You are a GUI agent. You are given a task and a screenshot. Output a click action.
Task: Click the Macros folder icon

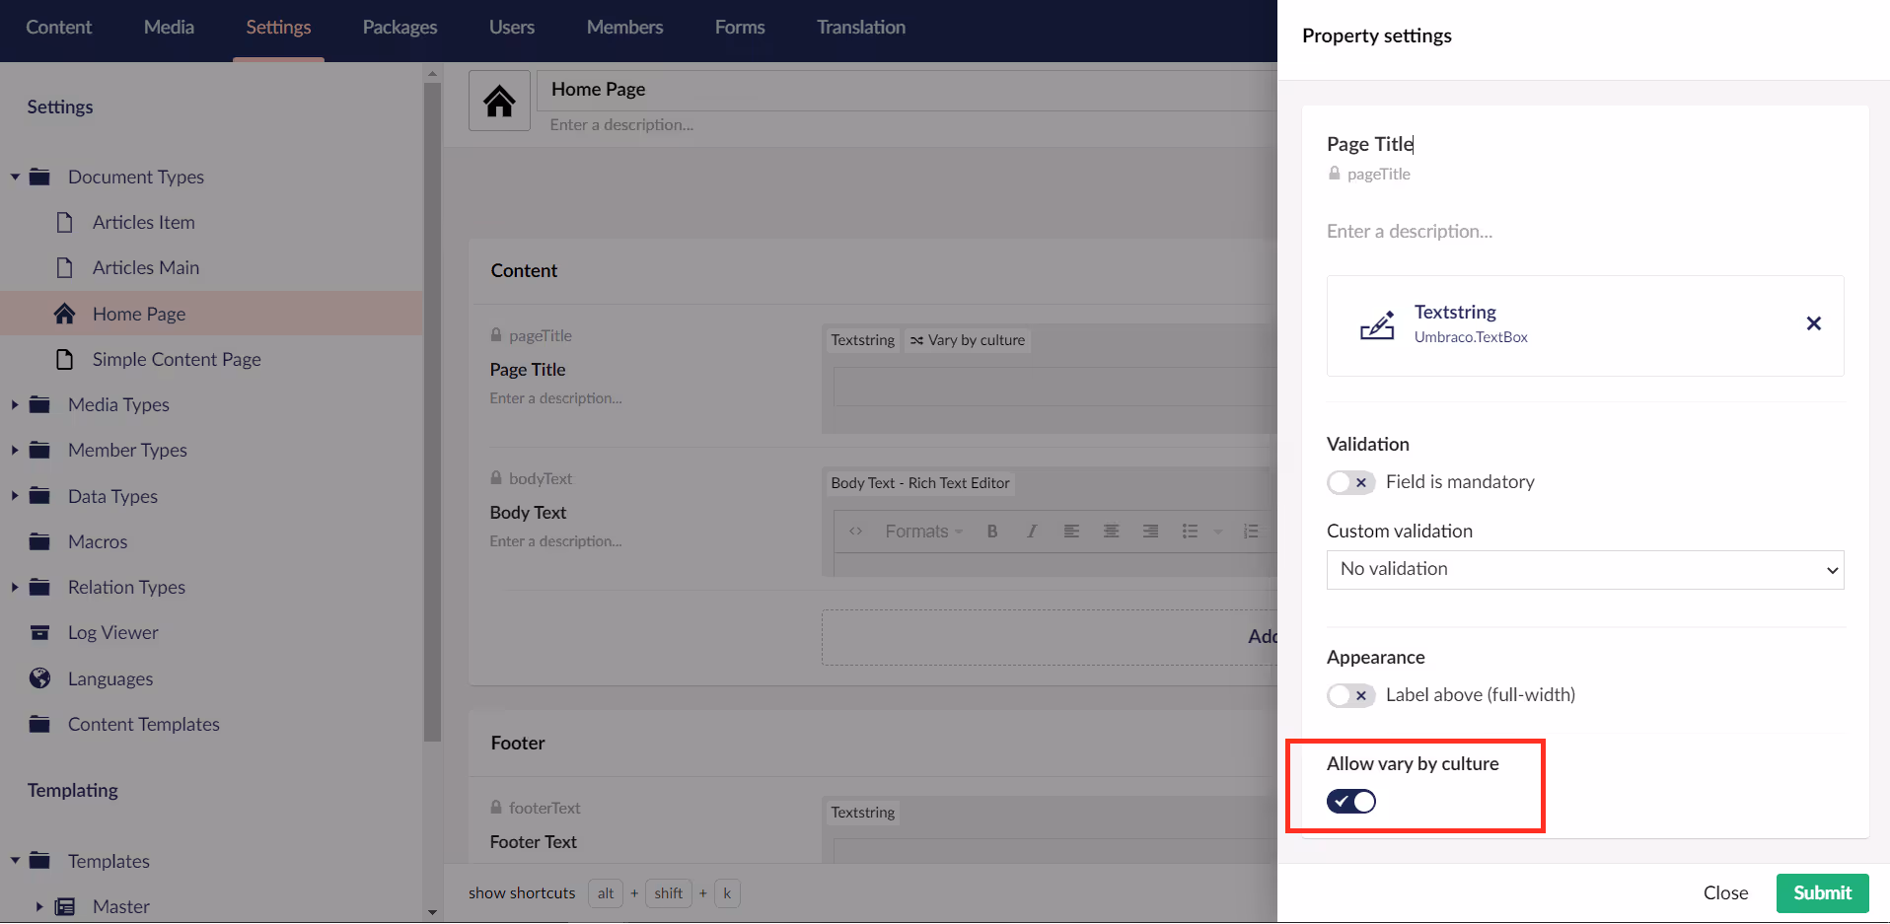39,540
